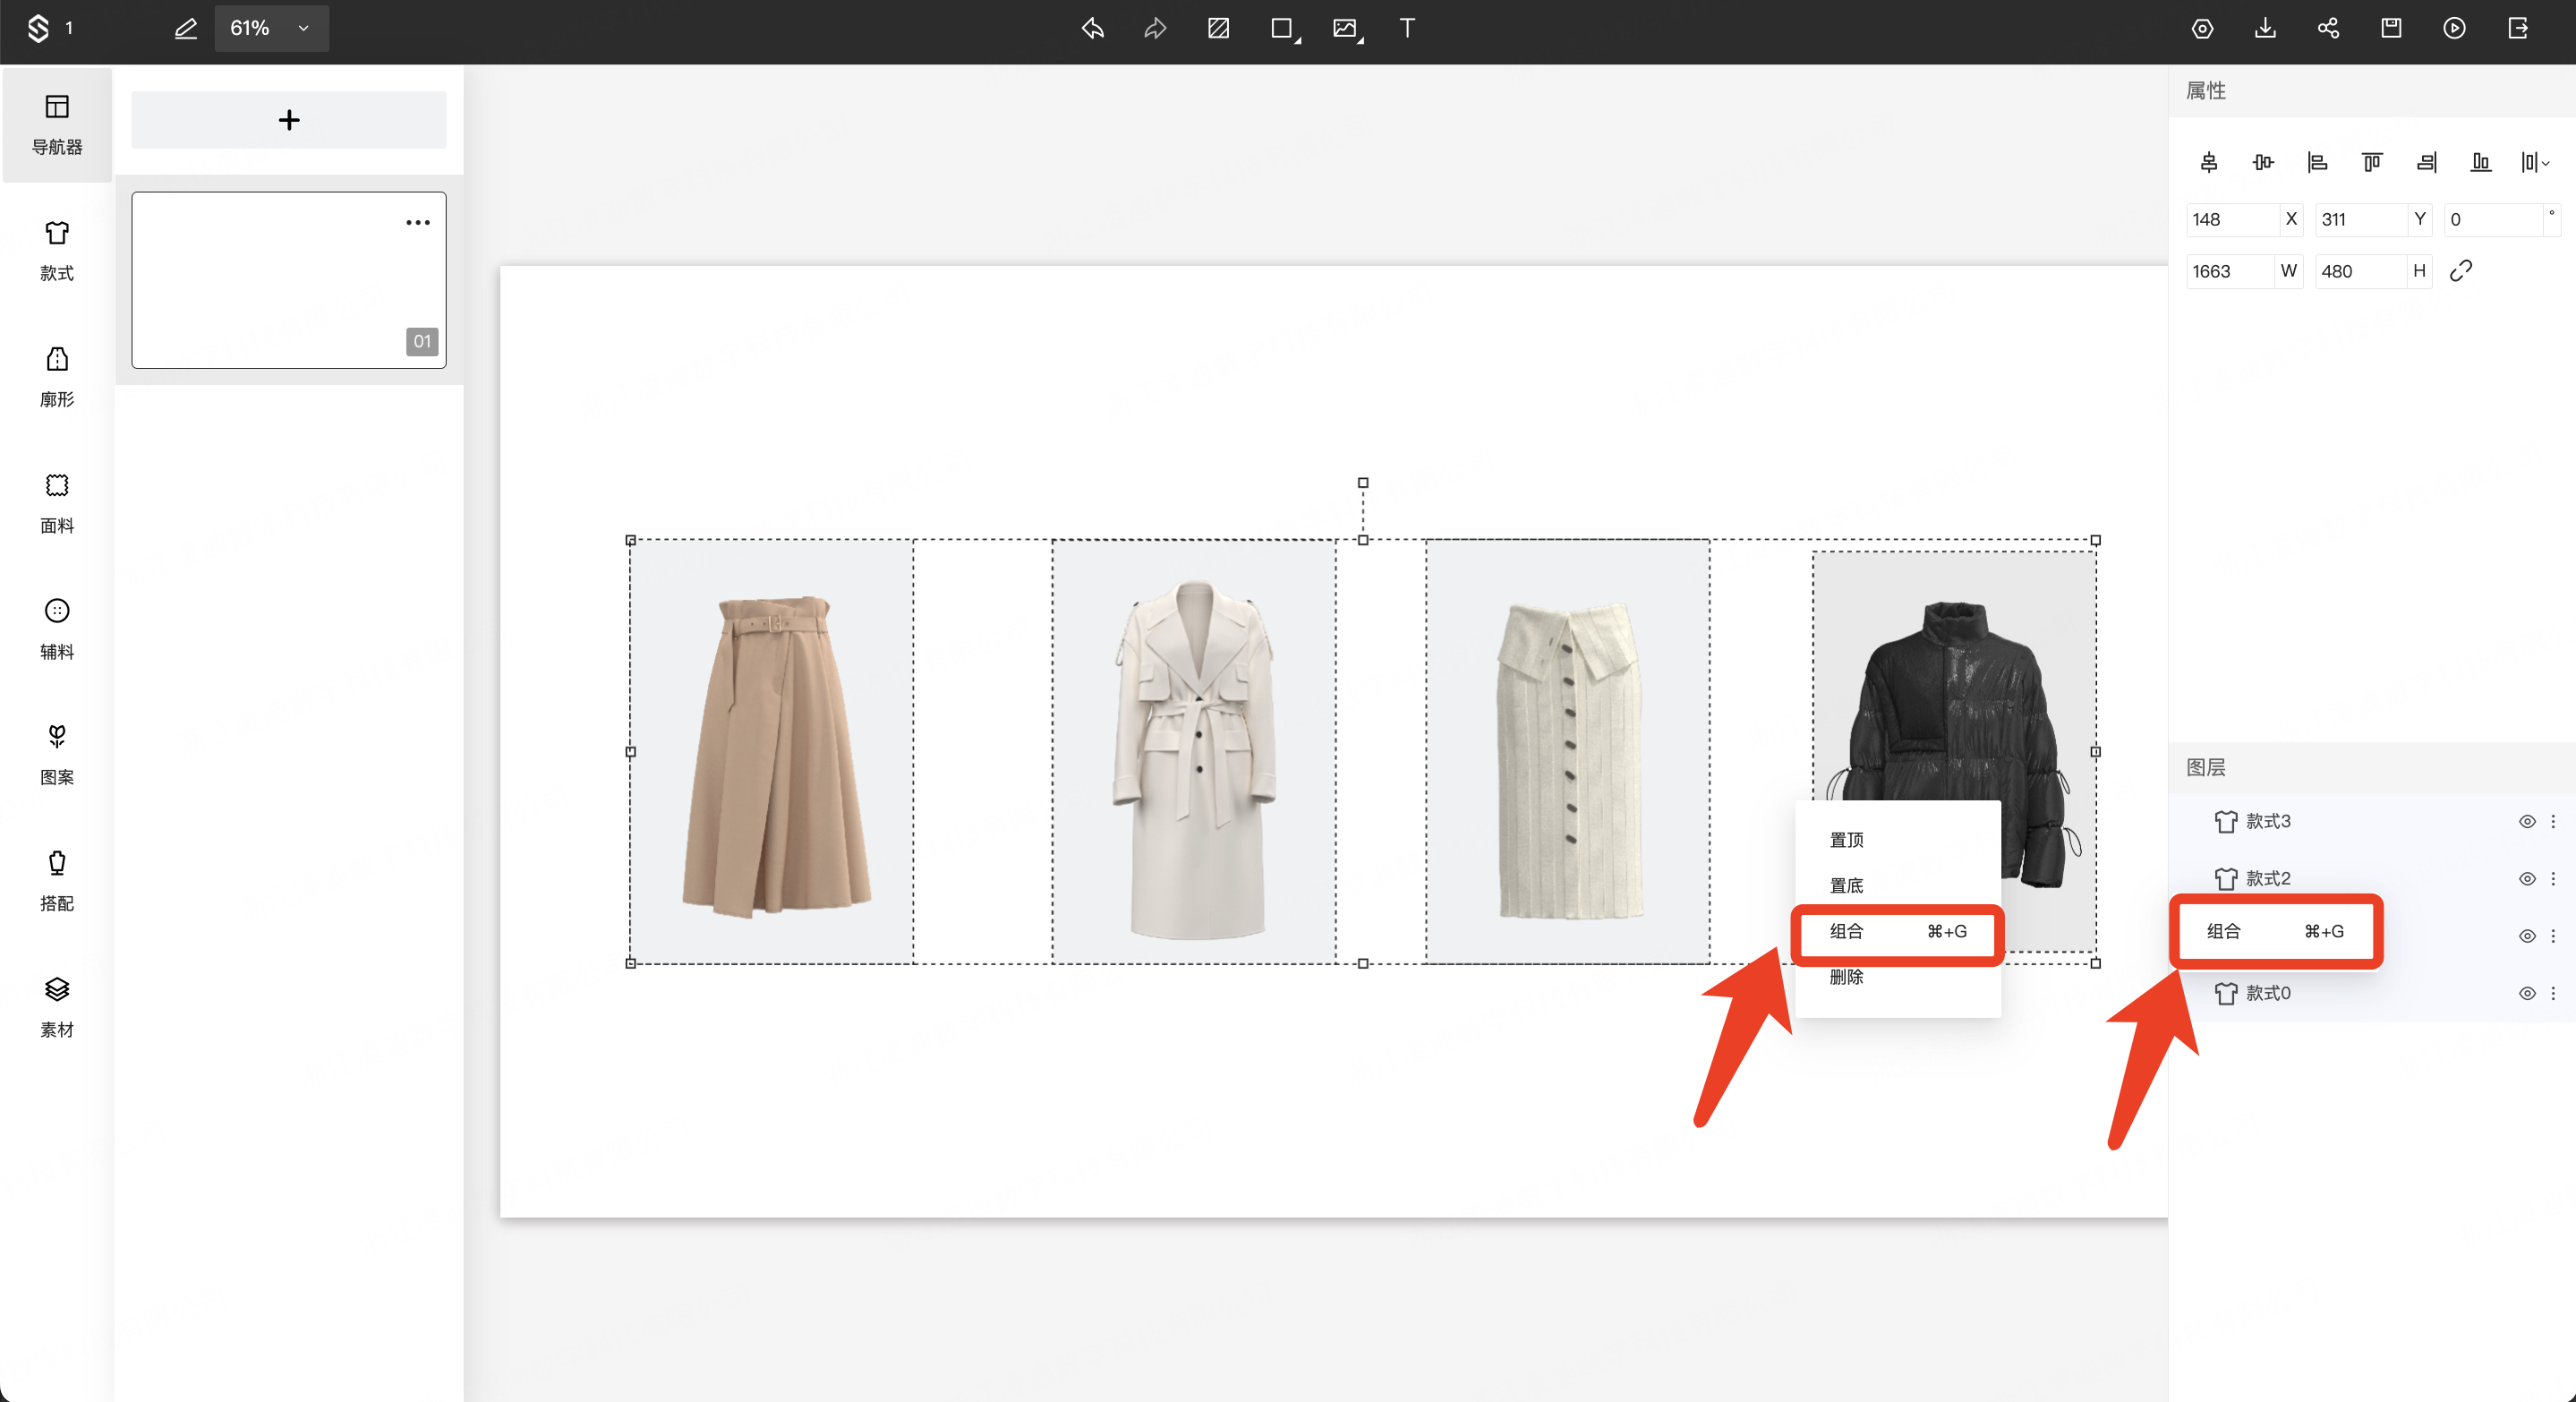Toggle the aspect ratio link icon
Image resolution: width=2576 pixels, height=1402 pixels.
2460,271
